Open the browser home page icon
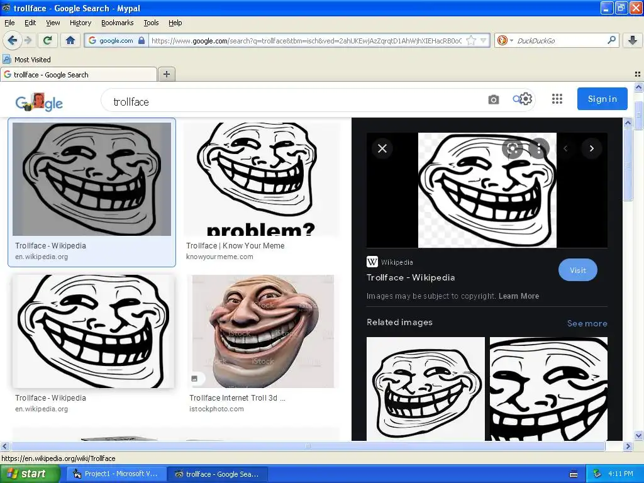The height and width of the screenshot is (483, 644). [70, 40]
